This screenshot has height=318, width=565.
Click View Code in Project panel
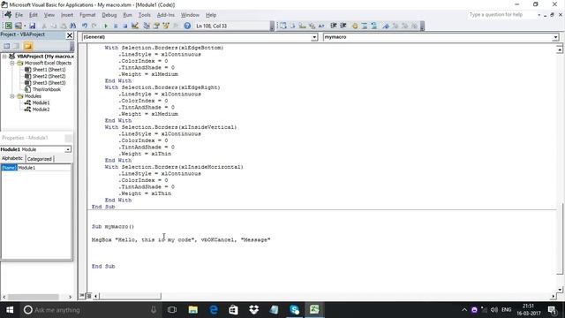click(x=6, y=46)
